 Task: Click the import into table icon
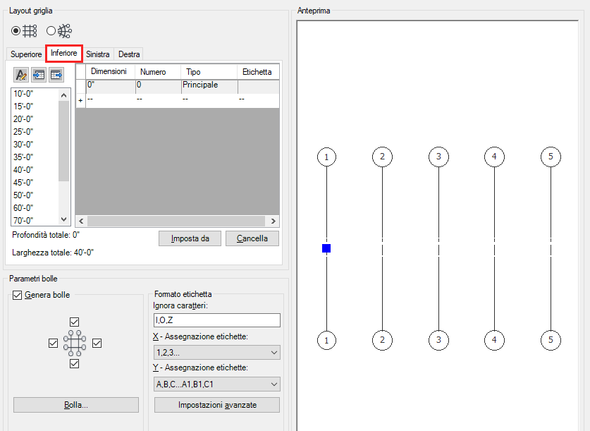(x=39, y=75)
